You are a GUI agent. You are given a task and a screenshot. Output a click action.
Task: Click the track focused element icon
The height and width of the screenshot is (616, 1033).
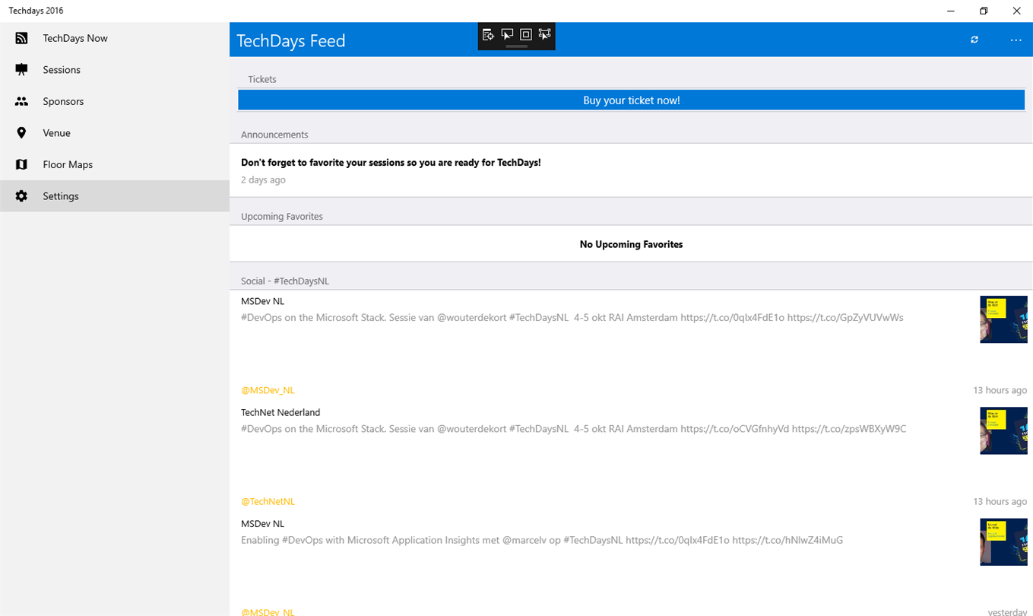point(544,34)
